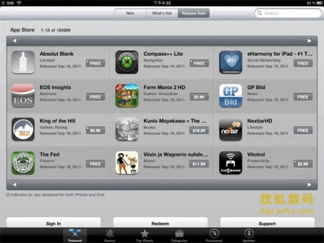Tap the Redeem button
The height and width of the screenshot is (243, 324).
point(160,223)
